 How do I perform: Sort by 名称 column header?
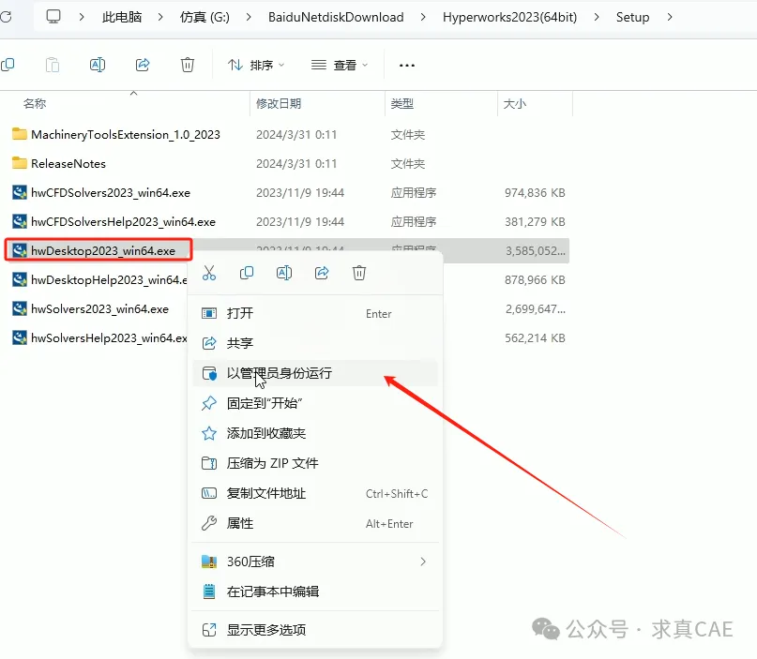click(x=35, y=103)
